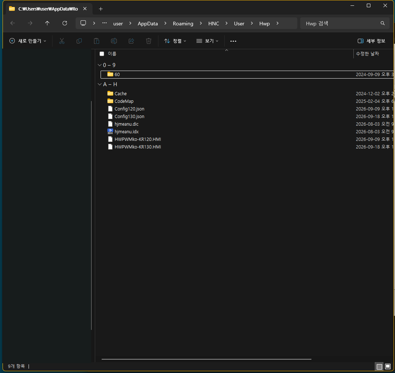The image size is (395, 373).
Task: Jump to user in breadcrumb
Action: coord(118,24)
